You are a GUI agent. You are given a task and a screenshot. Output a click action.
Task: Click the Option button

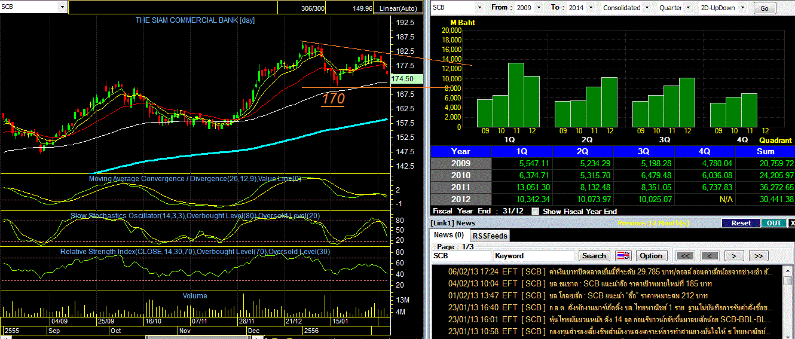(651, 255)
